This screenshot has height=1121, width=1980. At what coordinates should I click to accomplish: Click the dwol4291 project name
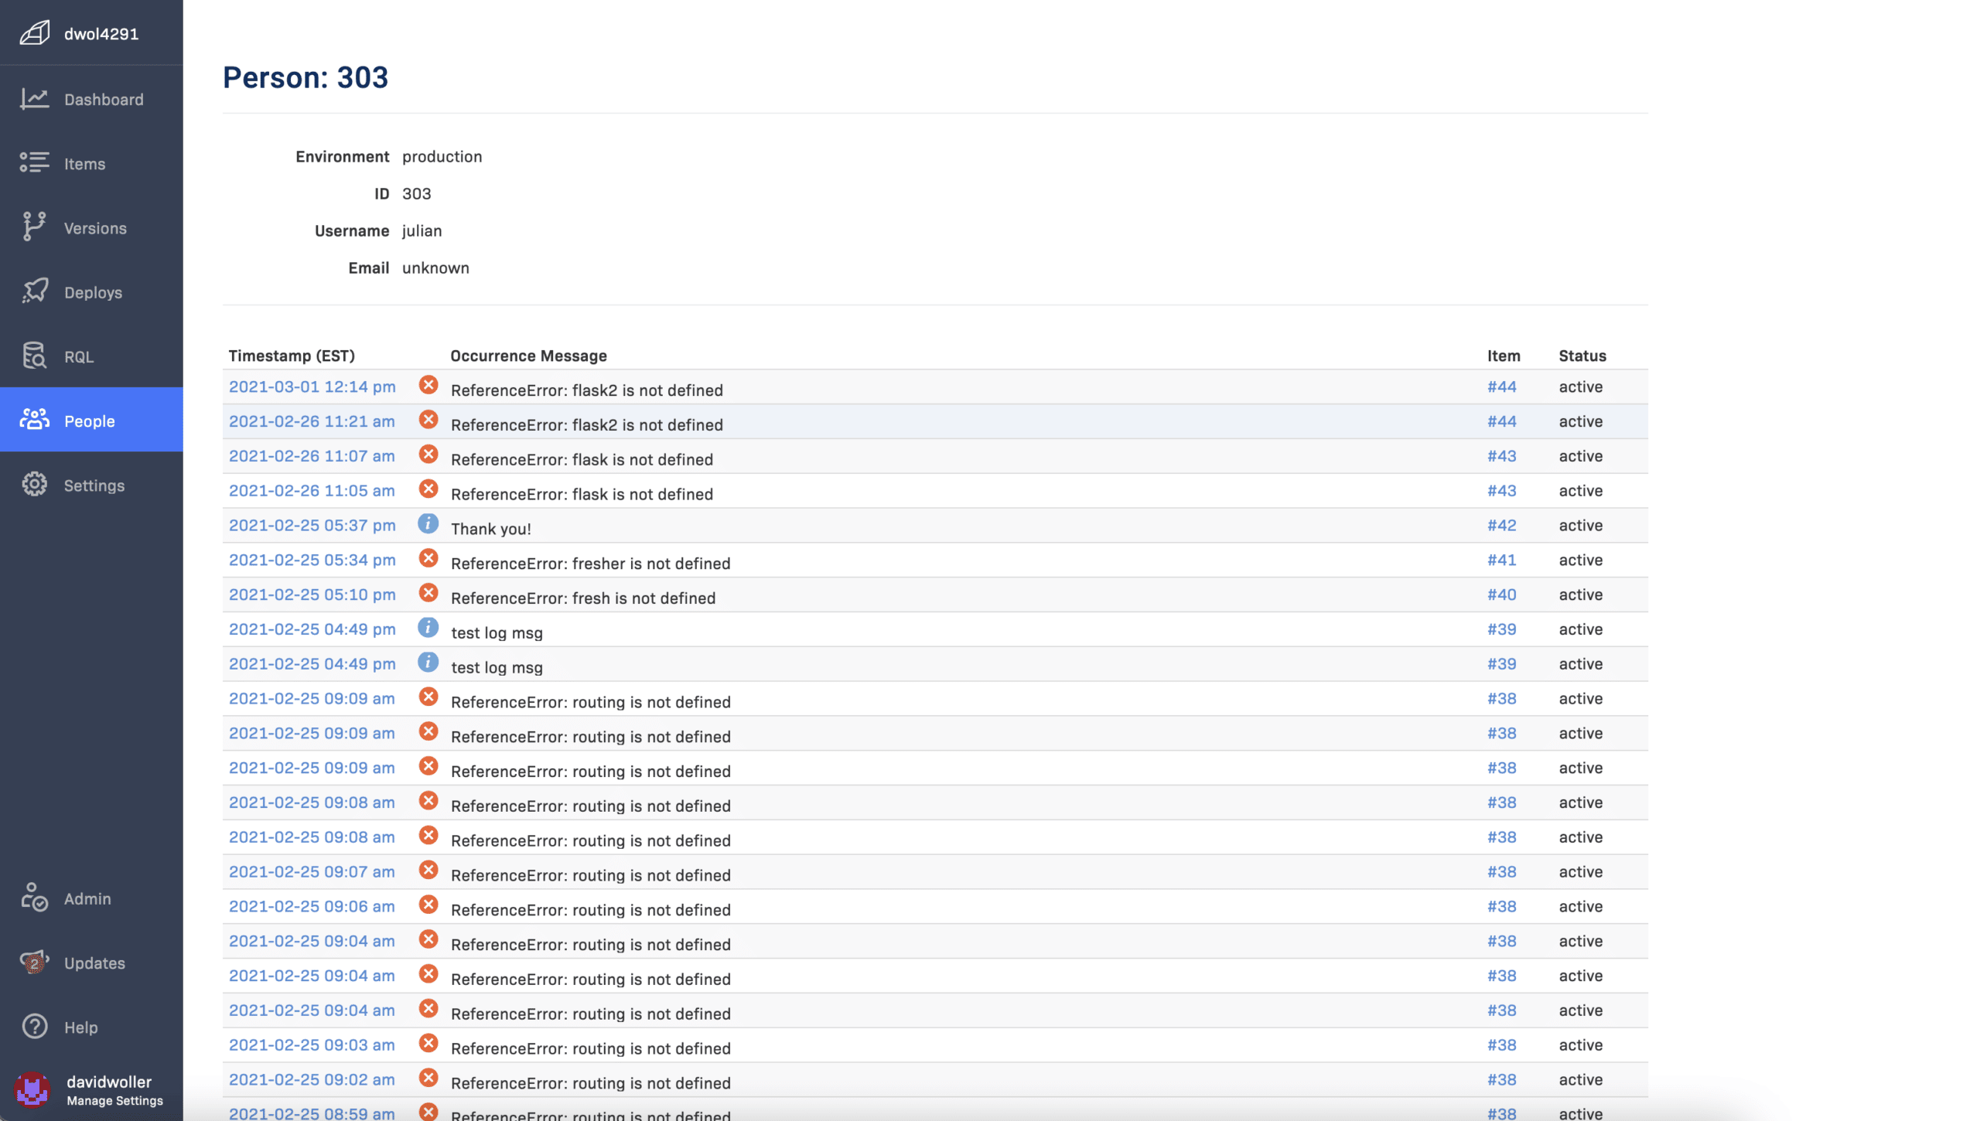[x=101, y=34]
